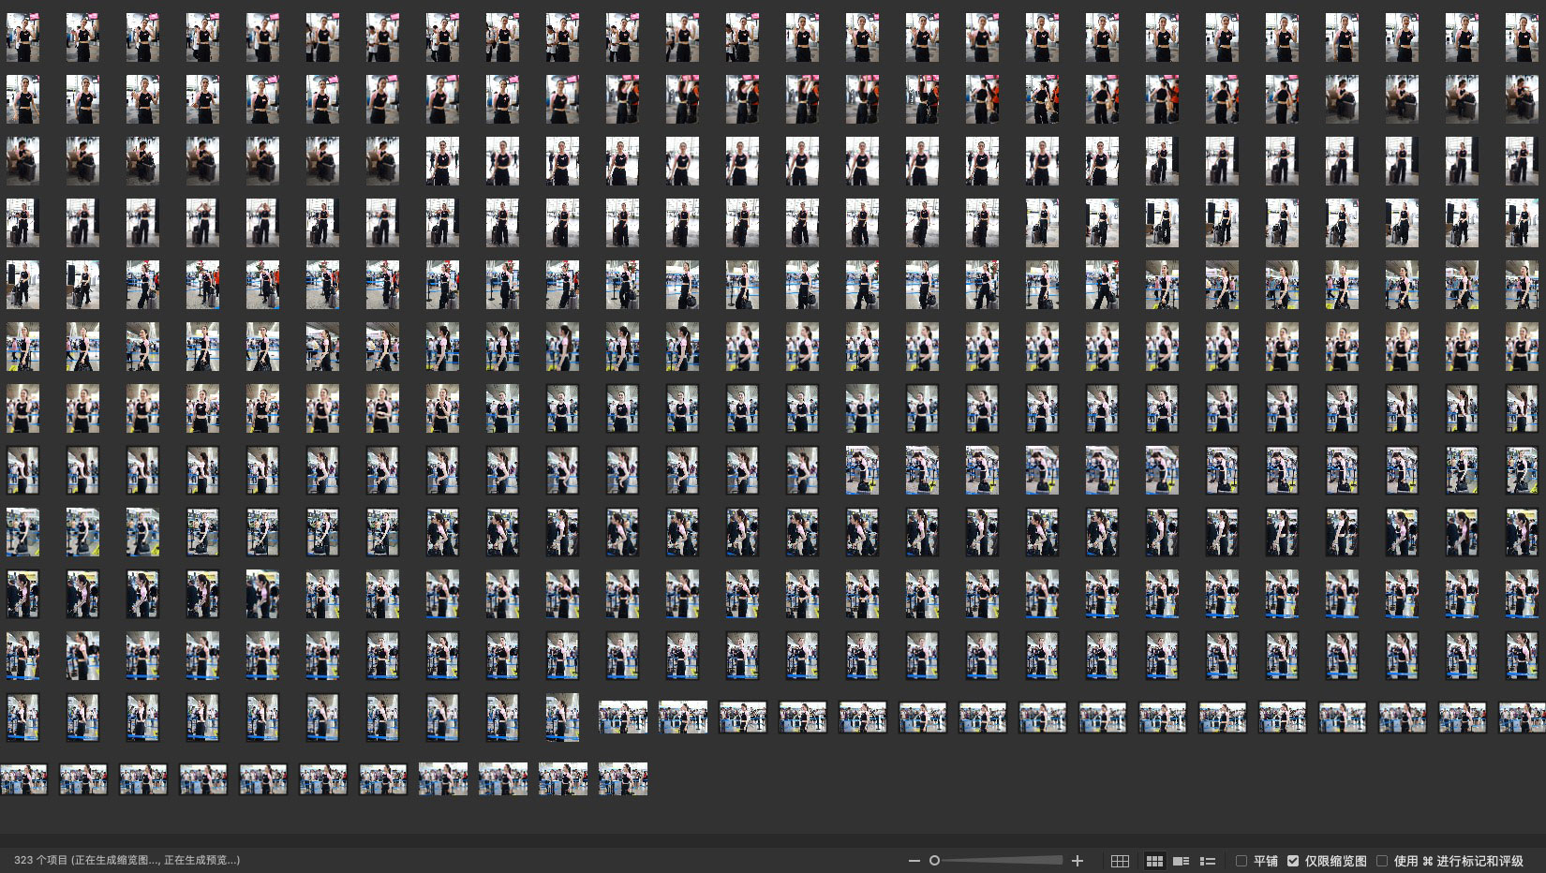Select the first thumbnail in the second row
The width and height of the screenshot is (1546, 873).
tap(22, 99)
